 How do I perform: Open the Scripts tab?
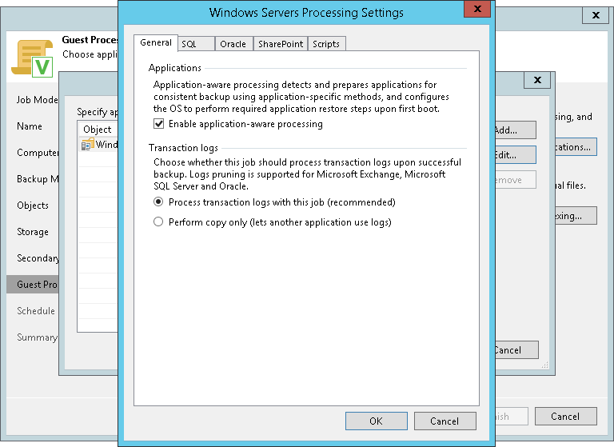pos(326,44)
